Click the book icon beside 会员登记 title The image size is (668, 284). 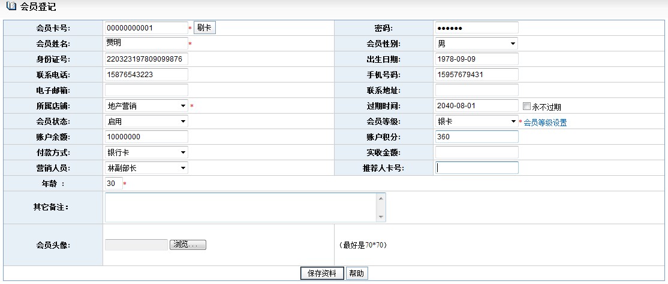click(x=10, y=7)
